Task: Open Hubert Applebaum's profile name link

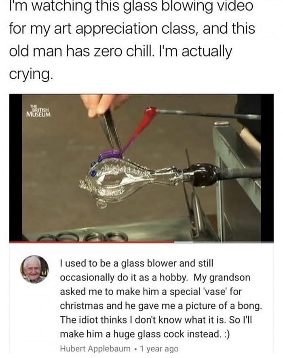Action: tap(95, 349)
